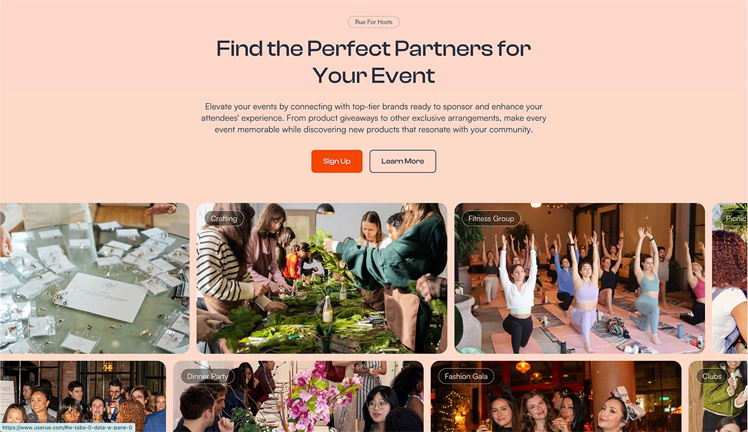Viewport: 748px width, 432px height.
Task: Click the Find the Perfect Partners heading
Action: [x=373, y=62]
